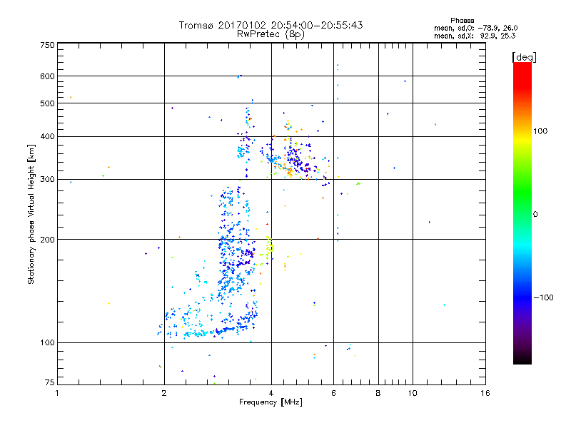The image size is (571, 428).
Task: Click the plot title 'Tromsø 20170102 20:54:00-20:55:43'
Action: (271, 25)
